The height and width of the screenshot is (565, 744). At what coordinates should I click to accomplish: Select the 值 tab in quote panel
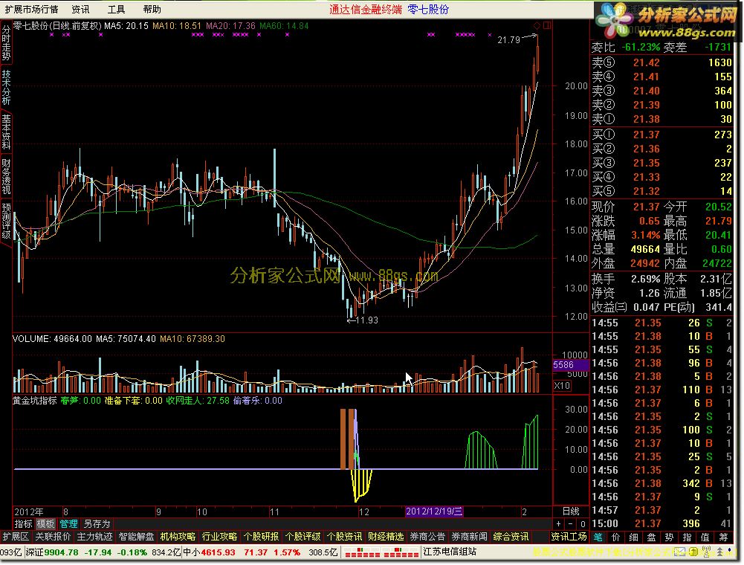click(x=705, y=537)
